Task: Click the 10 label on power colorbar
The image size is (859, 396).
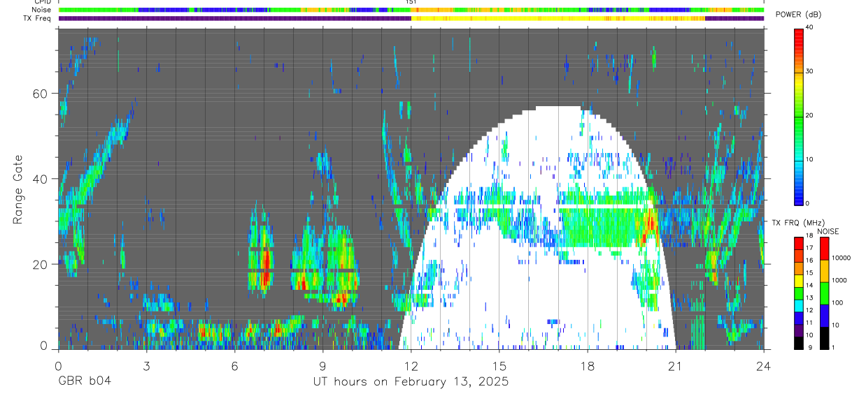Action: pyautogui.click(x=810, y=159)
